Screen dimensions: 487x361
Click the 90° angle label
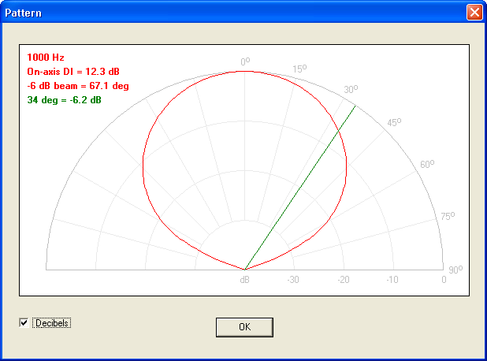click(455, 270)
